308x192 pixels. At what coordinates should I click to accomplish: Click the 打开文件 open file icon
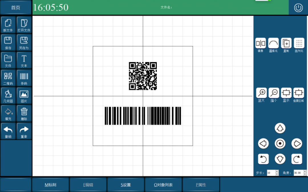24,25
